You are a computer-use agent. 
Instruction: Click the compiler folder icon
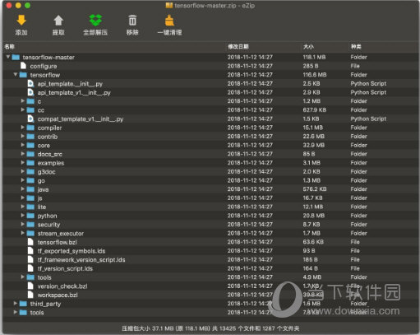[30, 128]
